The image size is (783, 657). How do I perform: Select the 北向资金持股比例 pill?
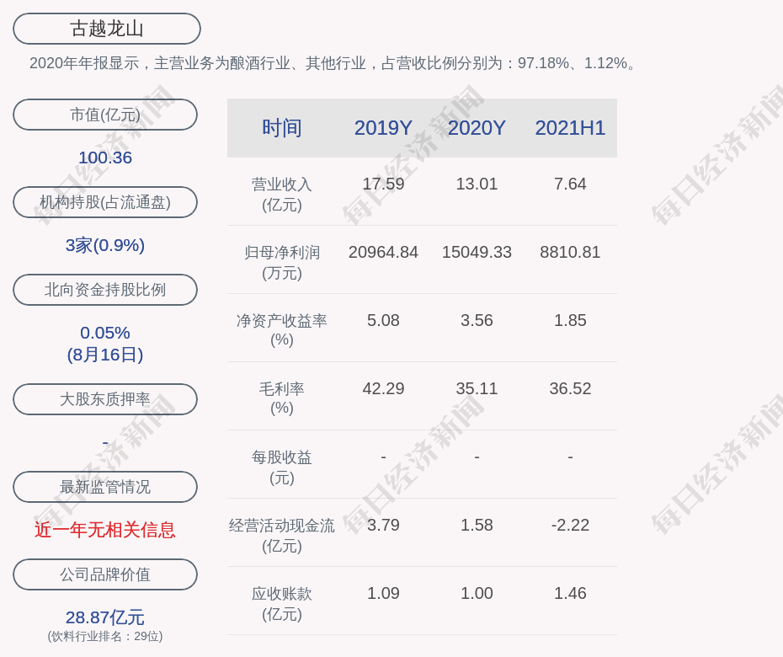105,289
